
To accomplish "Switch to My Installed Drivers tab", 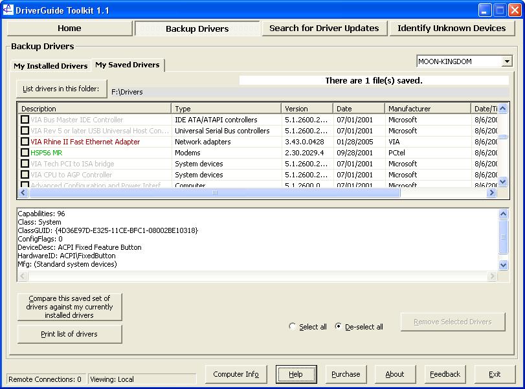I will pos(50,66).
